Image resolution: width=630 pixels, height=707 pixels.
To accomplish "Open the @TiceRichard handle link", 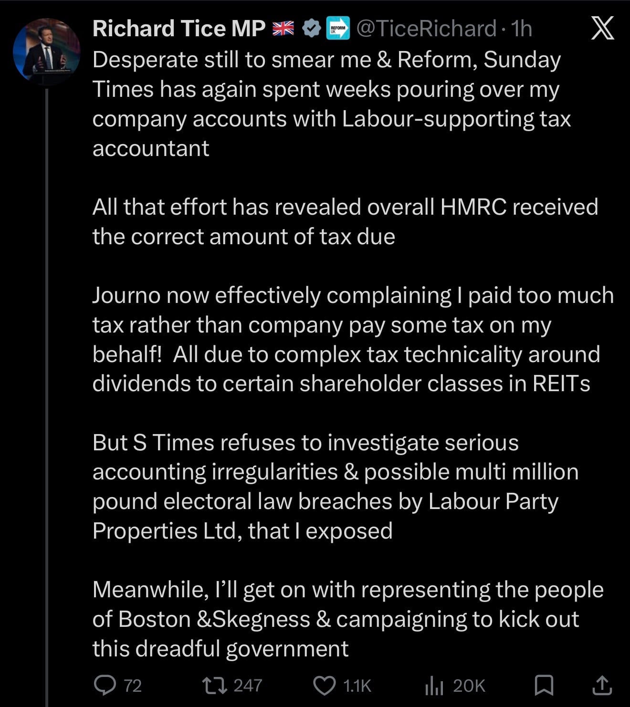I will pos(426,29).
